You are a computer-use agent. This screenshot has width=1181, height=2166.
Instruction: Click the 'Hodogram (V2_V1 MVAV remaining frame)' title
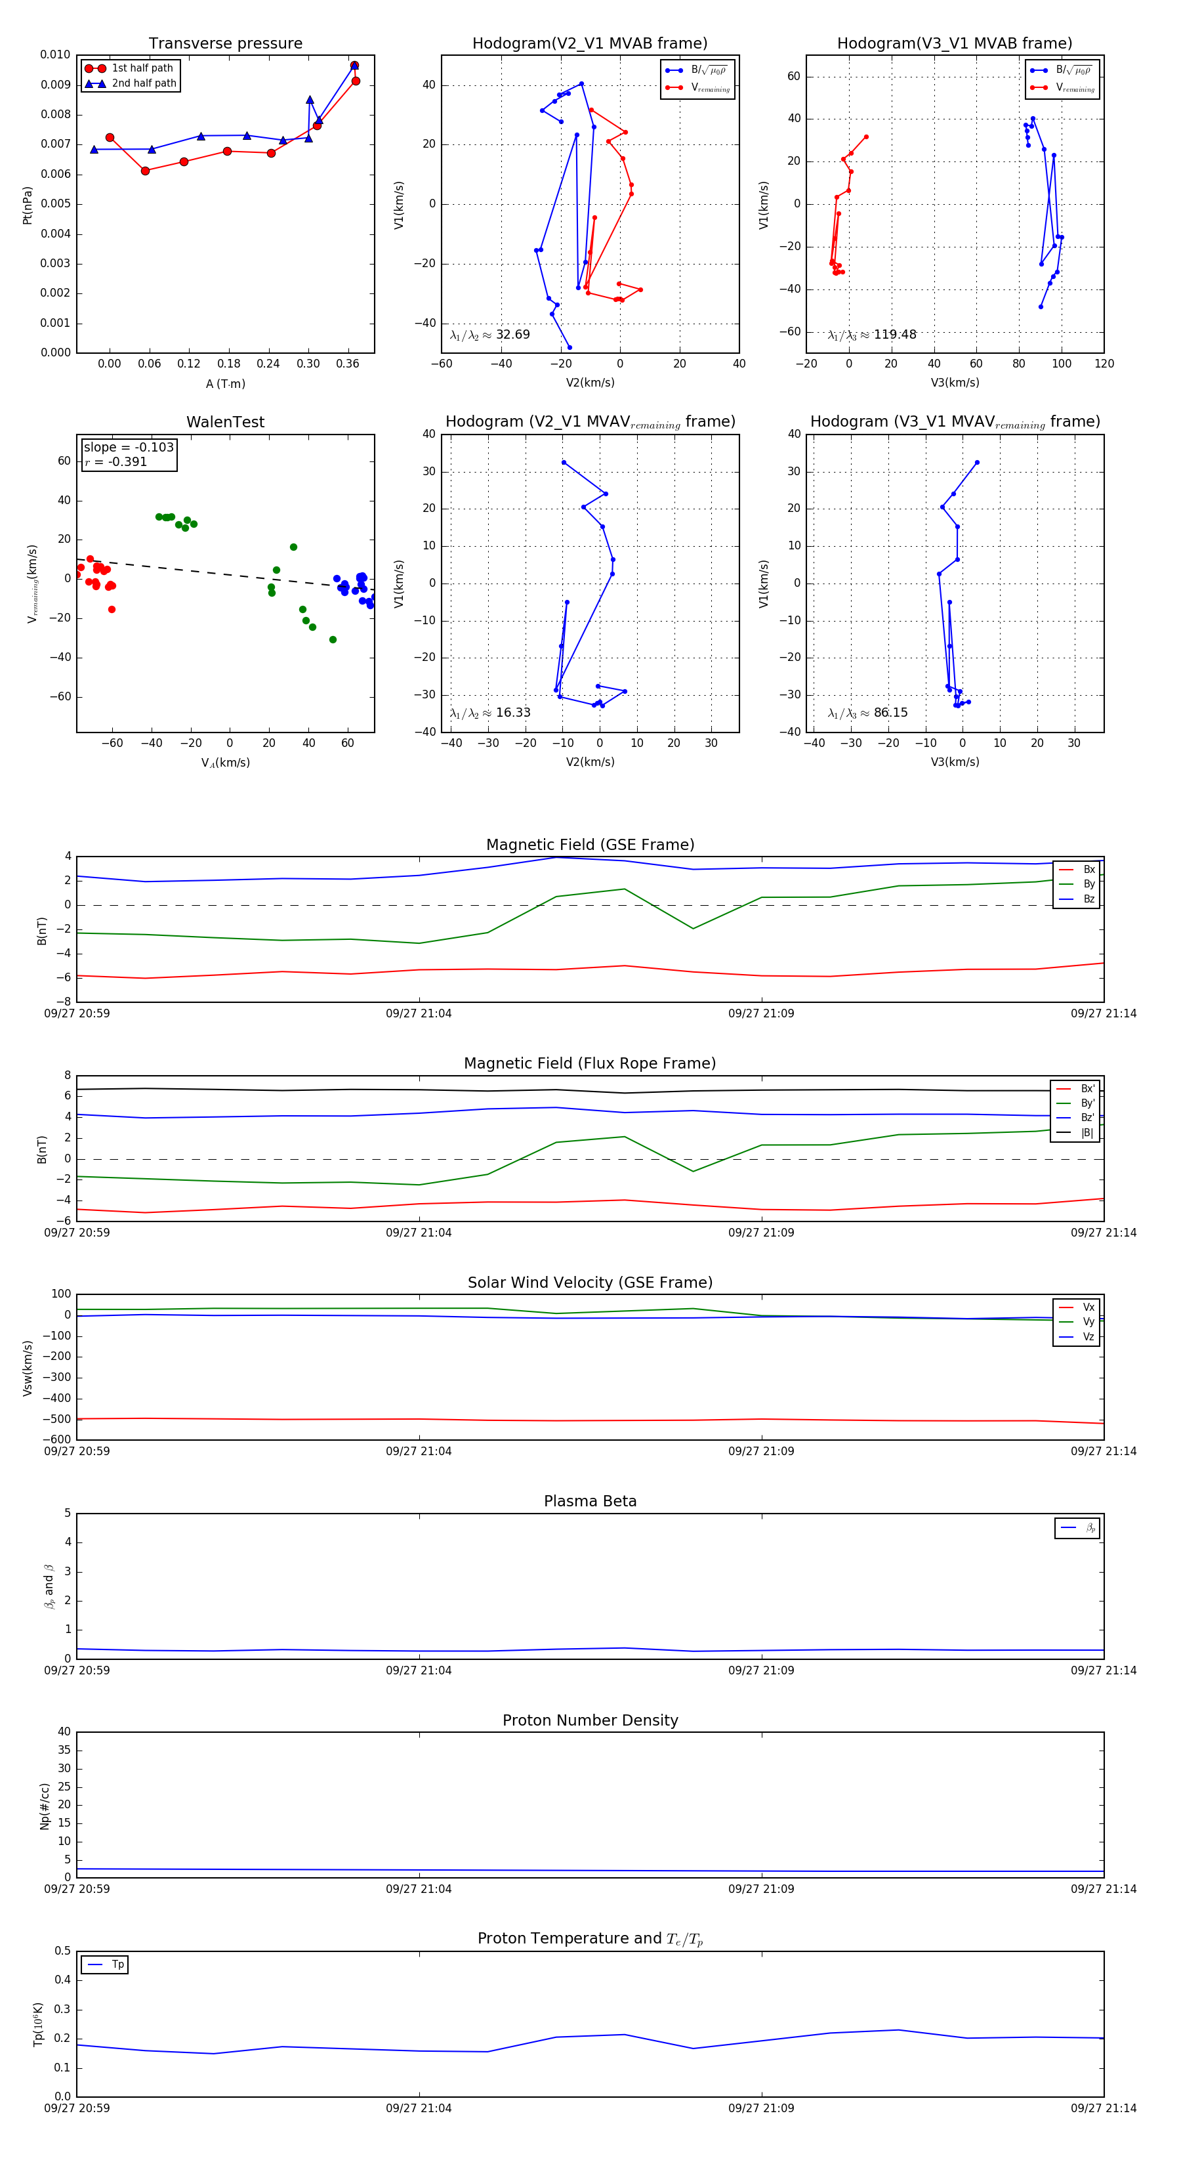click(590, 422)
